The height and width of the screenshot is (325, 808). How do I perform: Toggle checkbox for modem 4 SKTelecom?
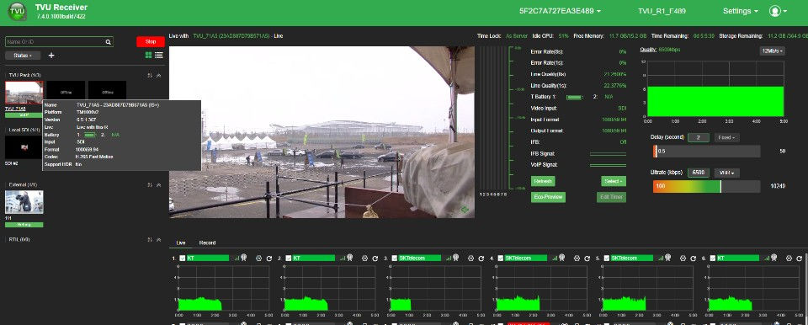(x=501, y=258)
